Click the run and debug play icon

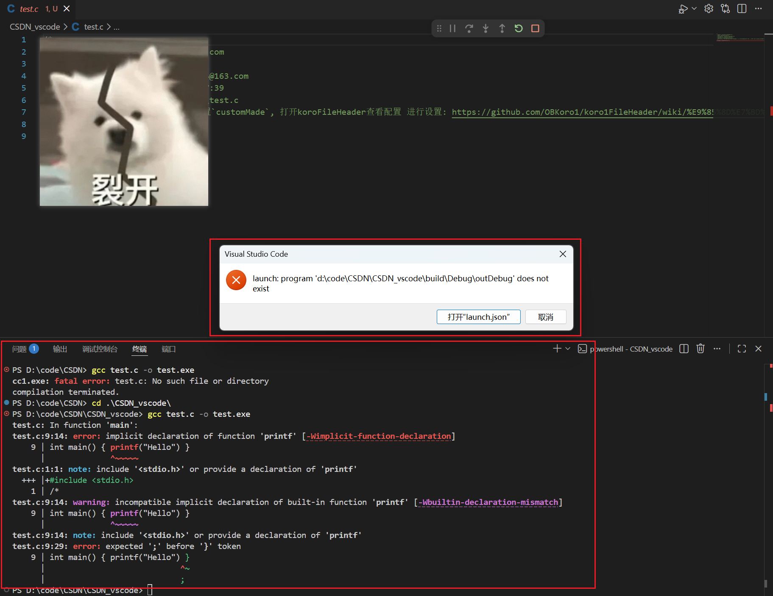tap(682, 9)
